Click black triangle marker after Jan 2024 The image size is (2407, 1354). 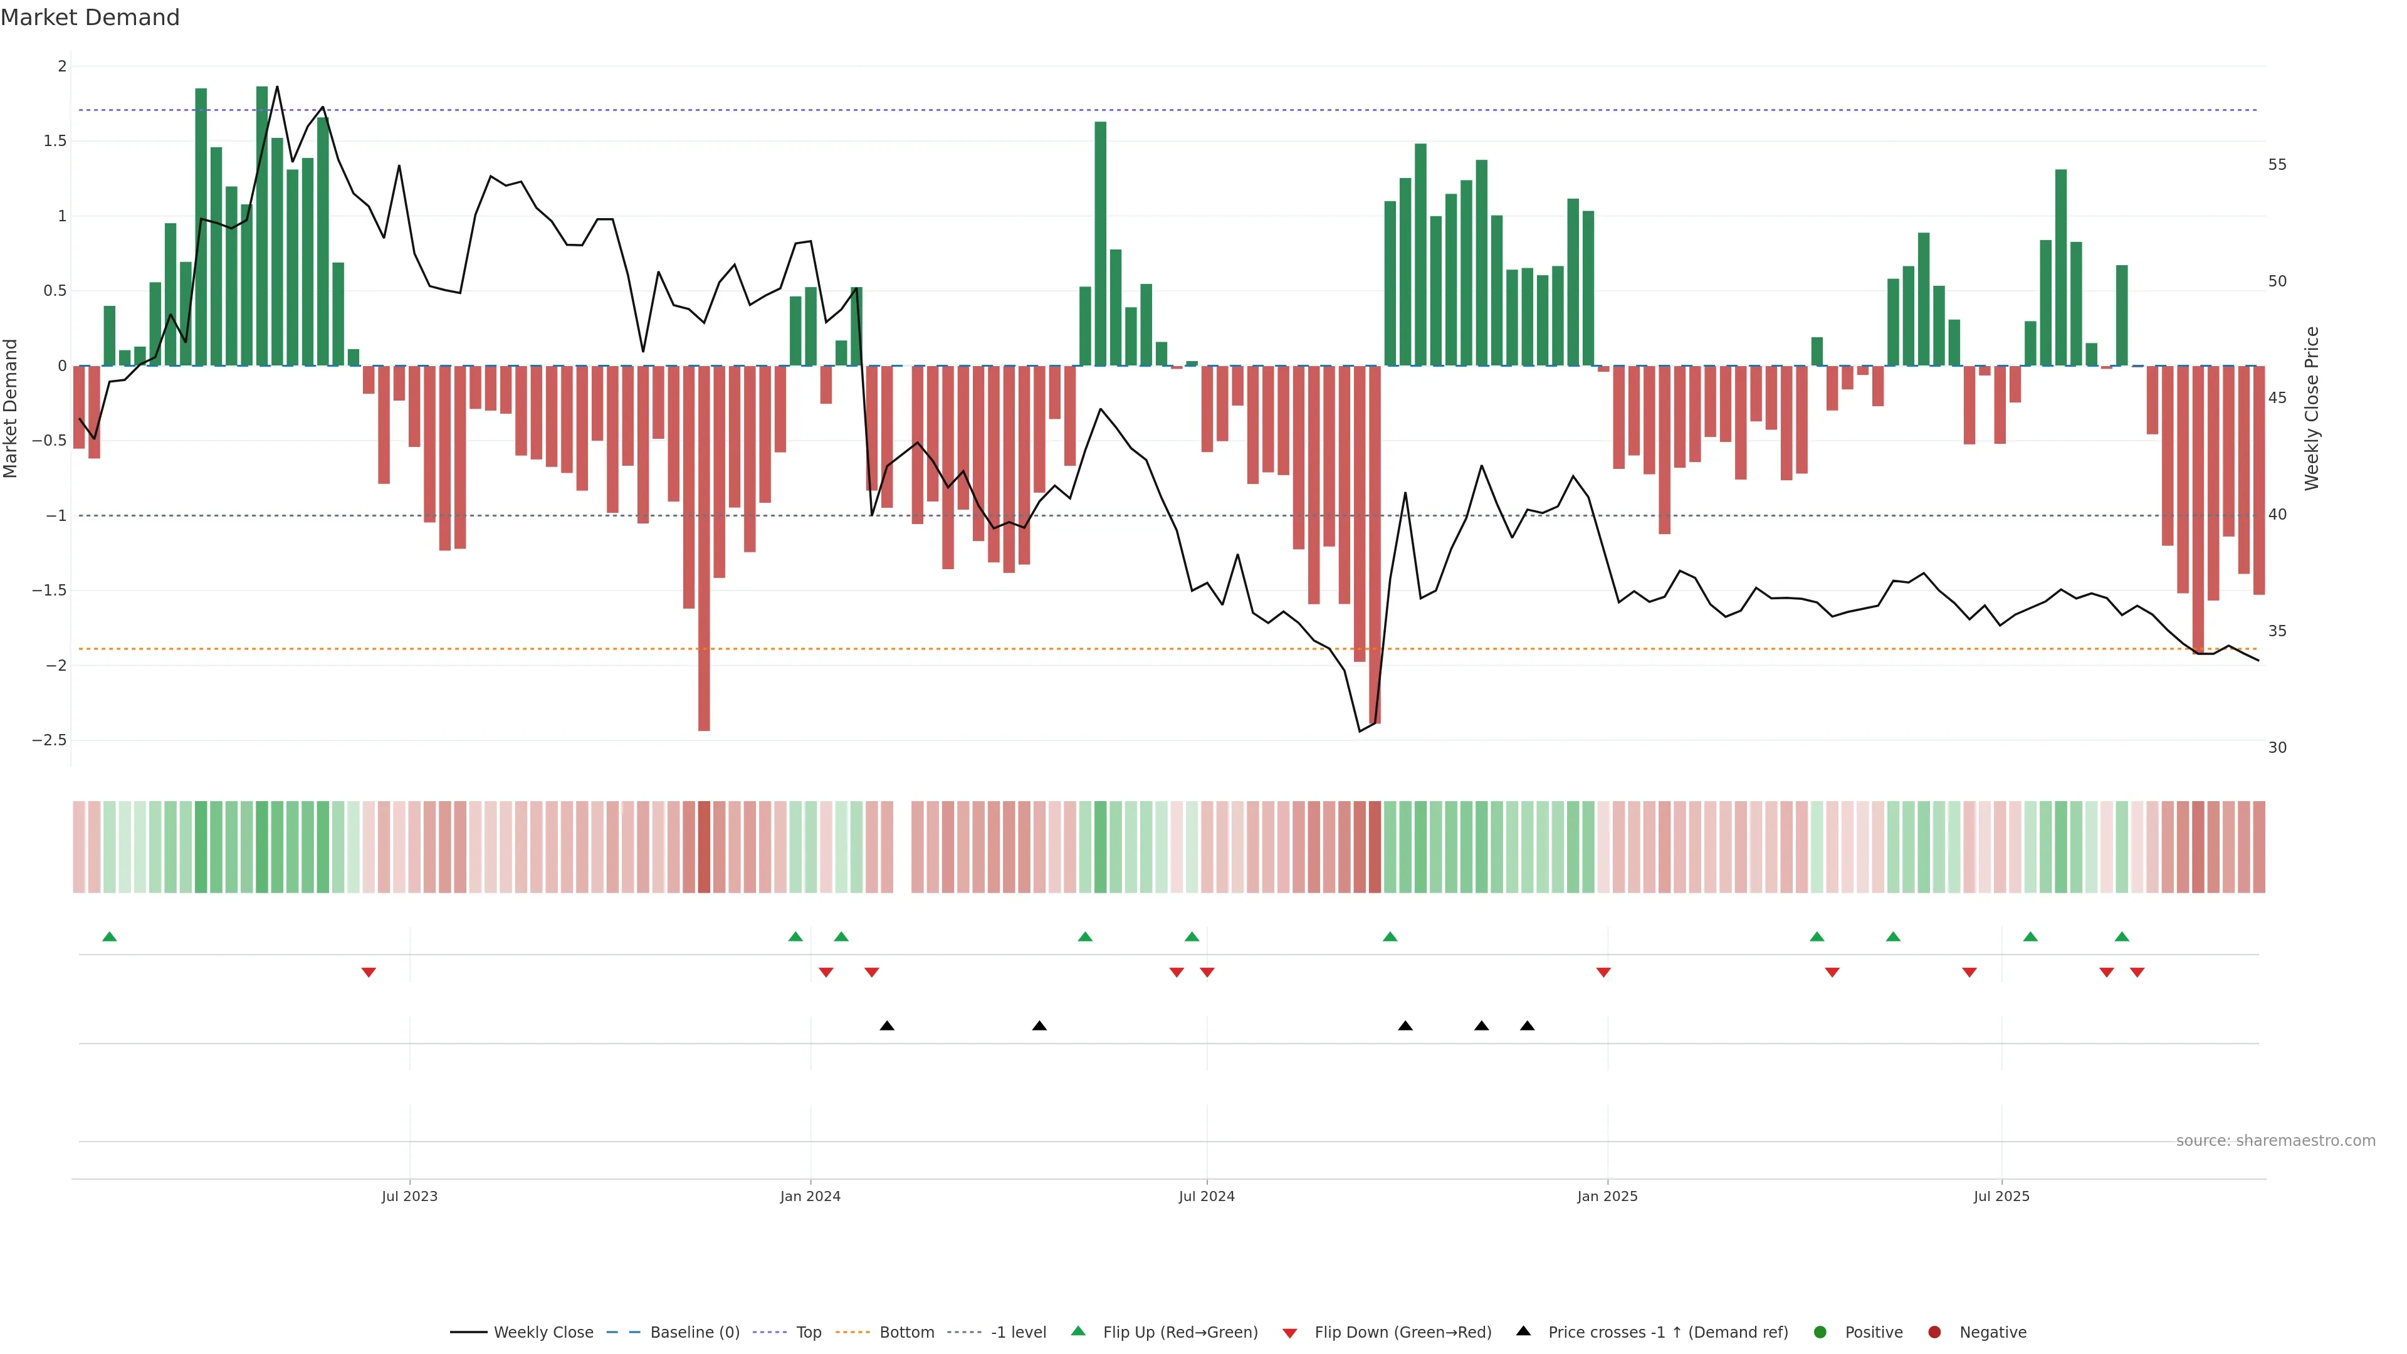click(887, 1026)
